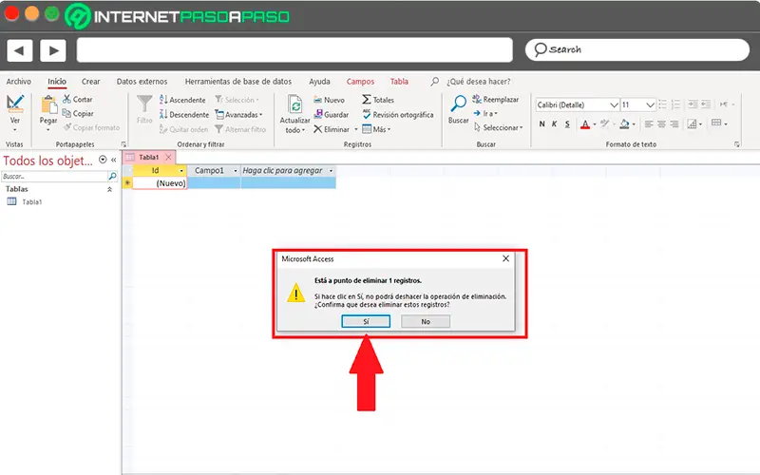Click numbered list icon
This screenshot has height=475, width=760.
[x=675, y=104]
